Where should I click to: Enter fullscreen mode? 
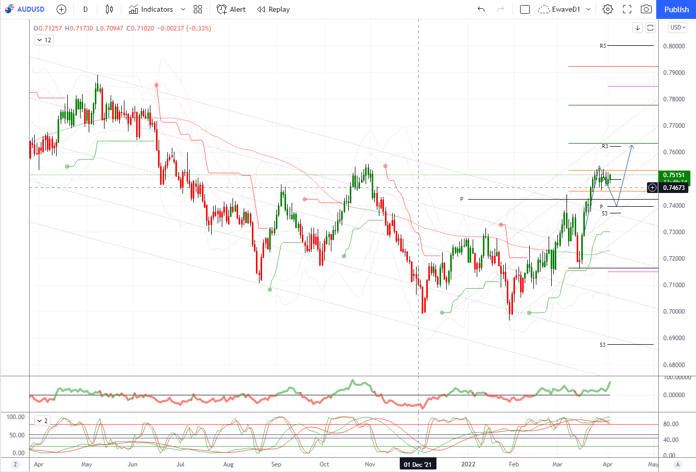[x=627, y=9]
